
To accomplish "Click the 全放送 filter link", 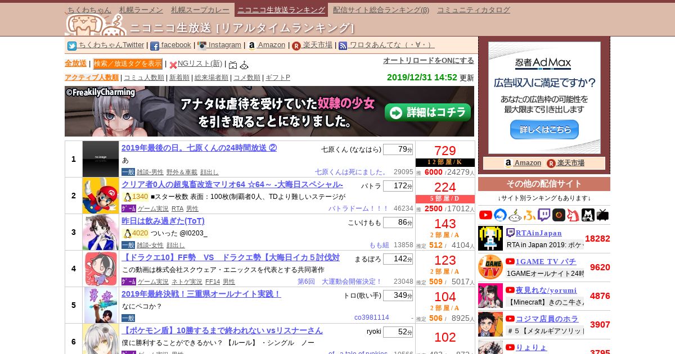I will 75,63.
